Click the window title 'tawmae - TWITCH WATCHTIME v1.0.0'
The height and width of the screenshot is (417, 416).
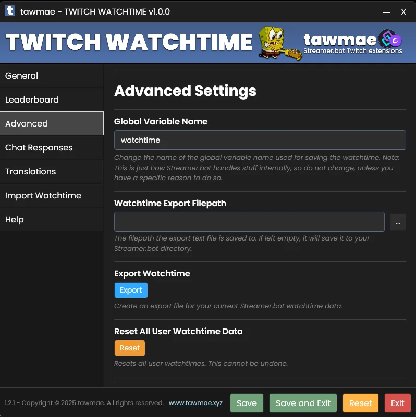[x=95, y=11]
